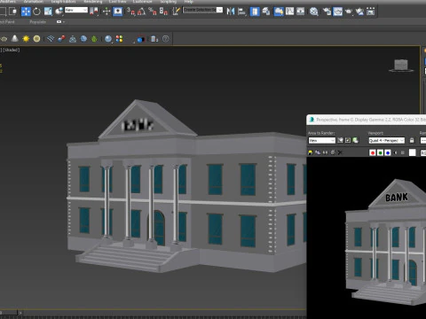Screen dimensions: 426x319
Task: Toggle Spinner Snap
Action: pyautogui.click(x=163, y=12)
